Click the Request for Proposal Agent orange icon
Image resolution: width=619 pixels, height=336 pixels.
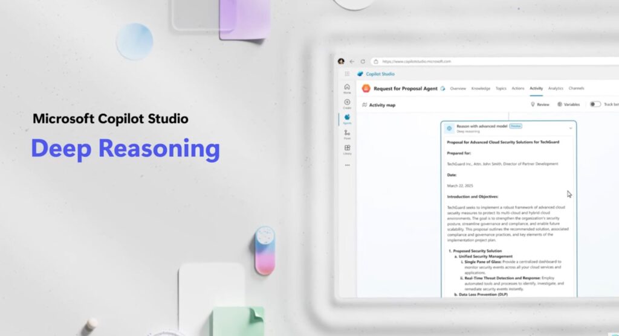pyautogui.click(x=366, y=89)
